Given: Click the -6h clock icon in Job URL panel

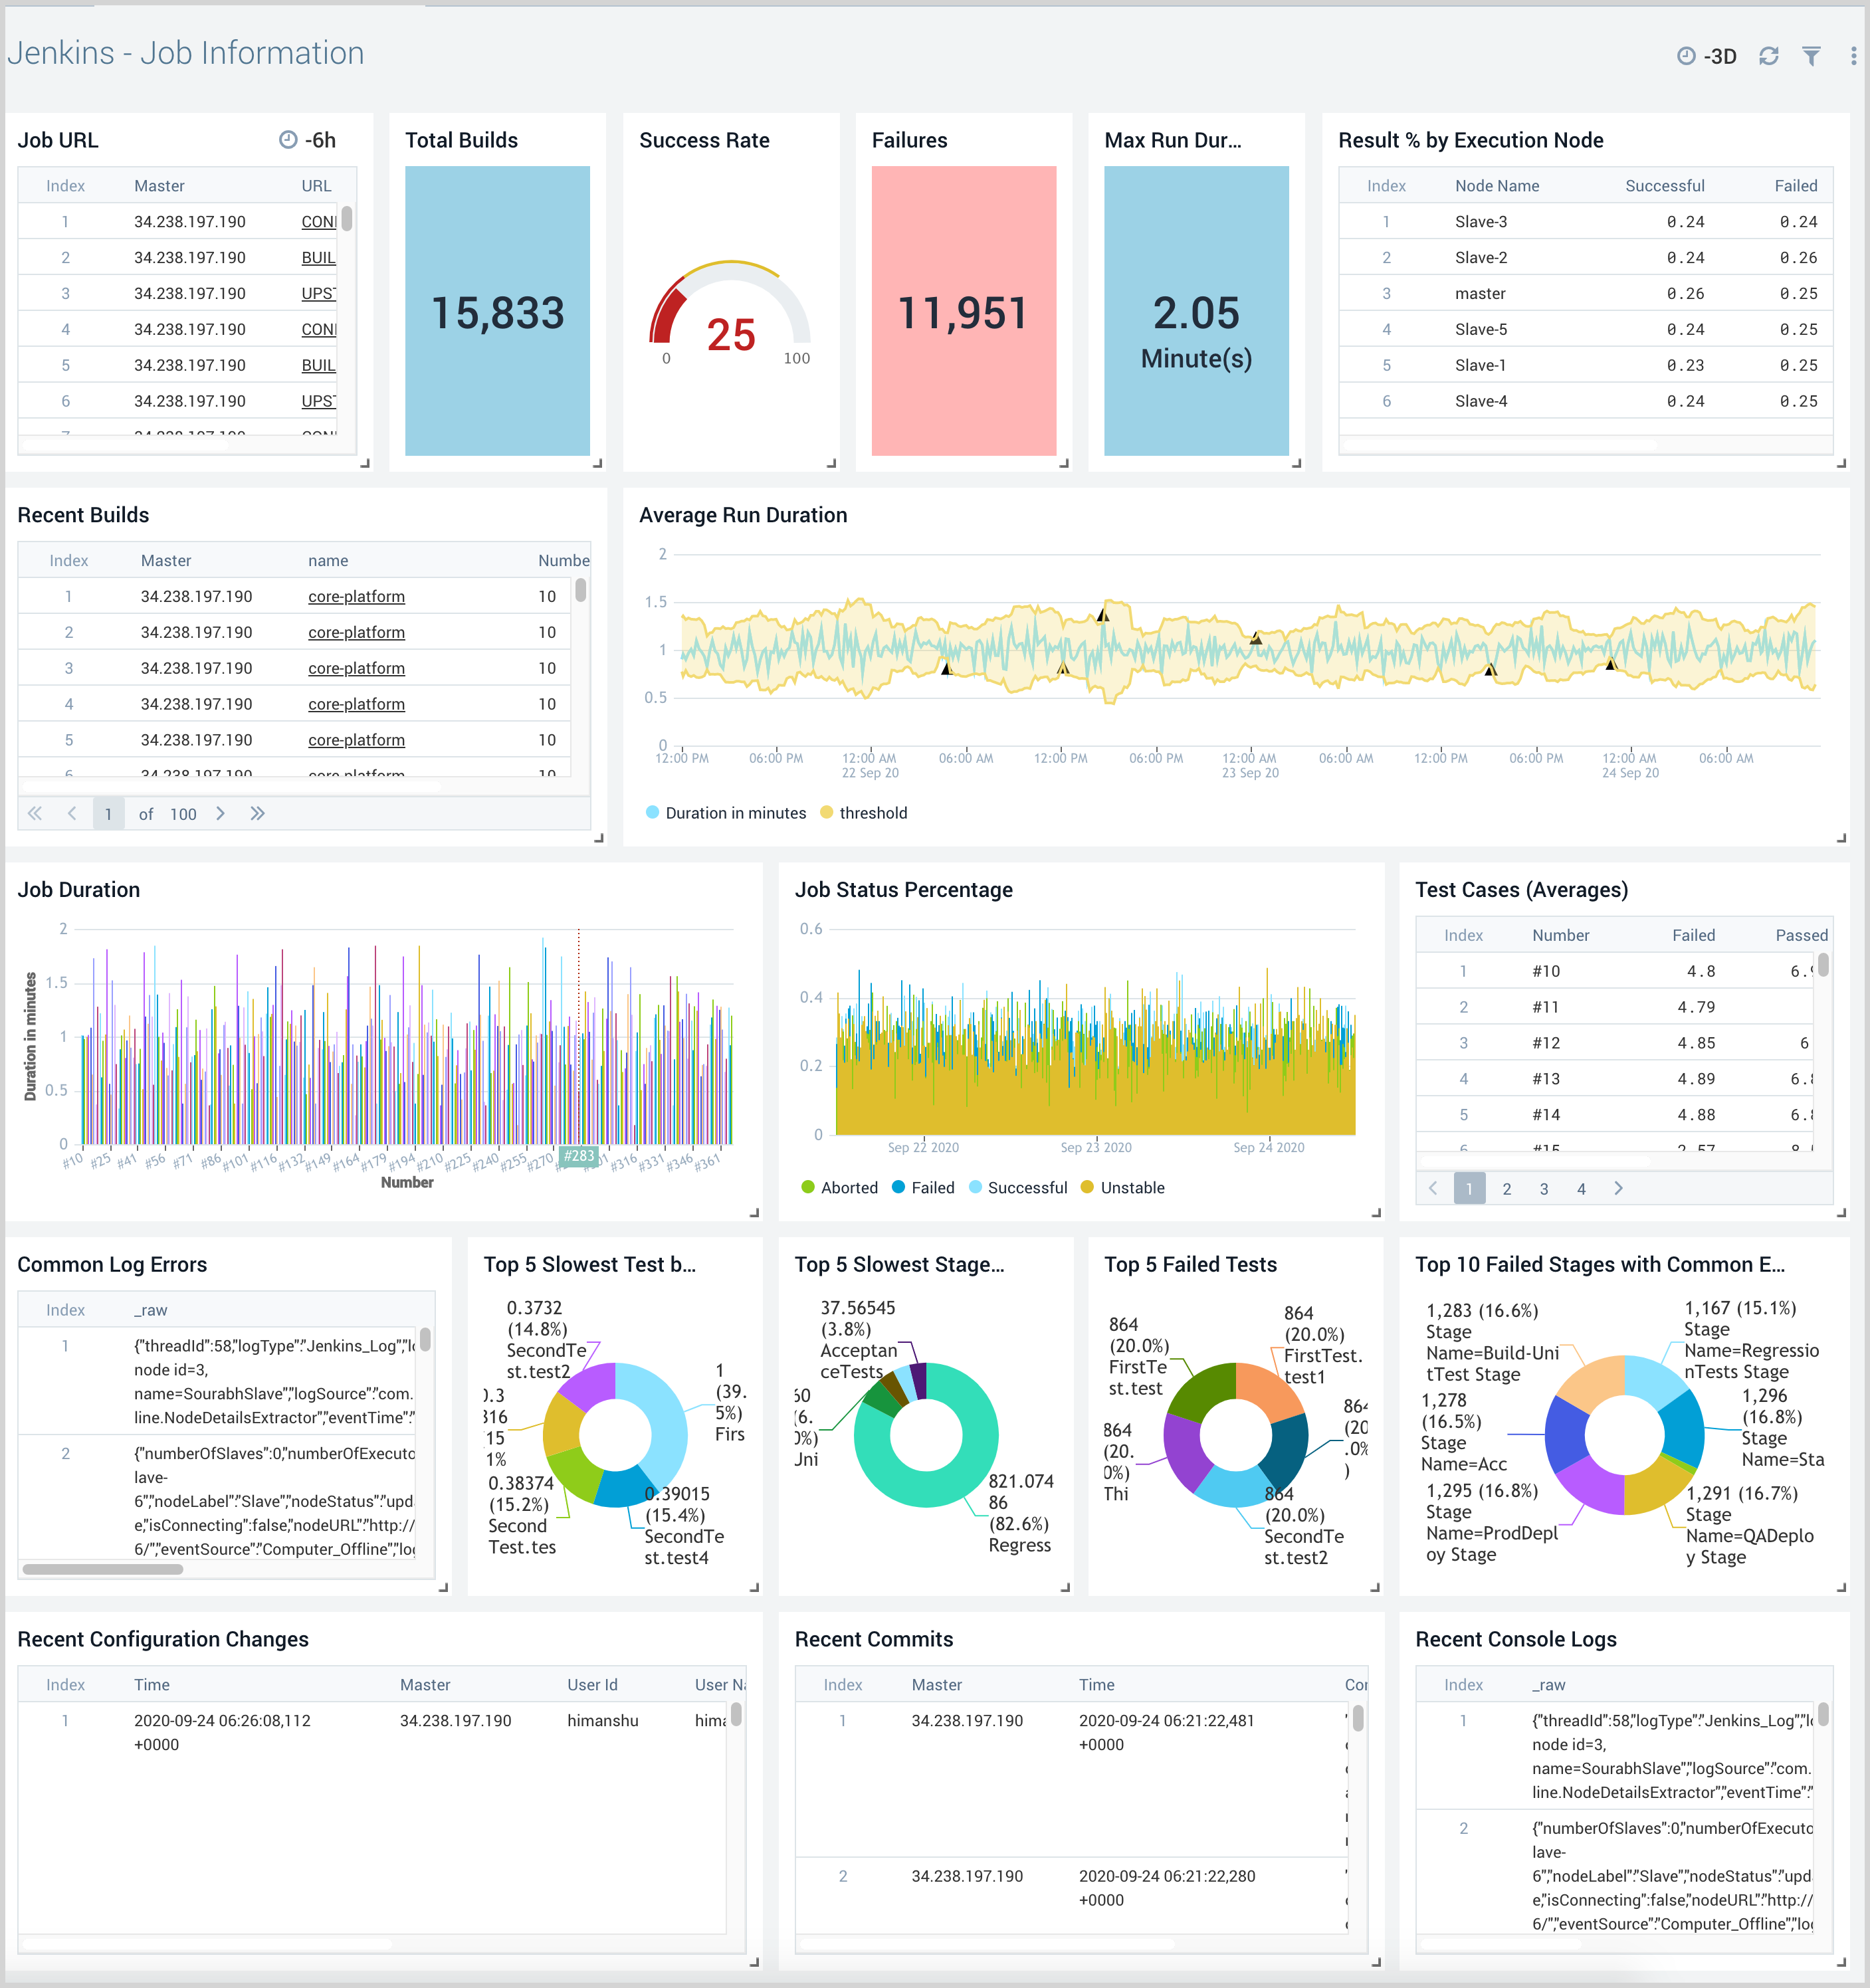Looking at the screenshot, I should (288, 140).
